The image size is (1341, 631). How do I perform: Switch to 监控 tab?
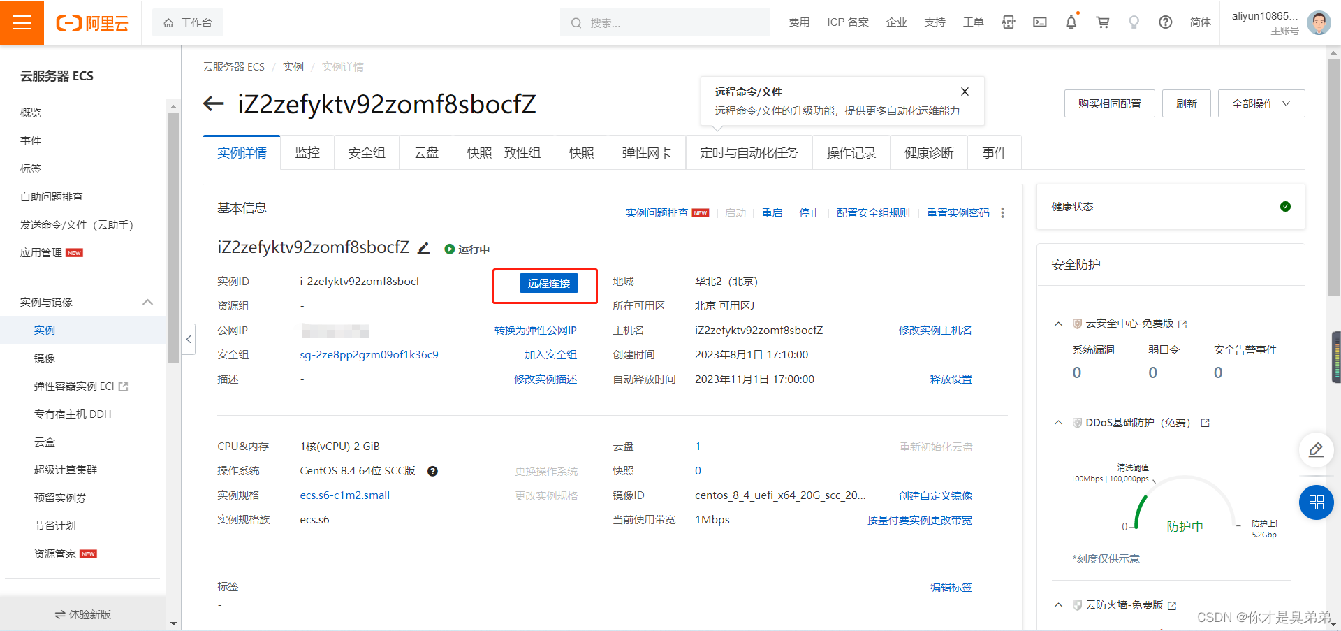point(307,153)
